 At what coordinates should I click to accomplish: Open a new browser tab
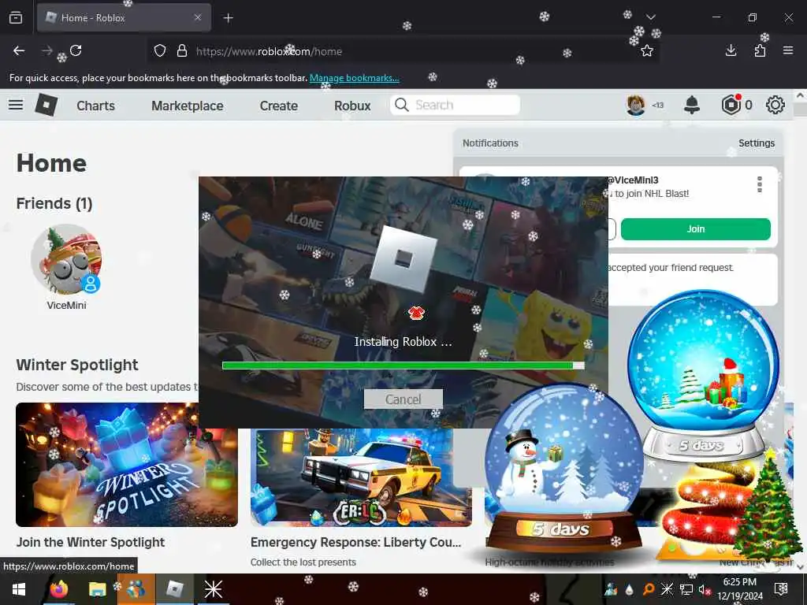coord(228,18)
